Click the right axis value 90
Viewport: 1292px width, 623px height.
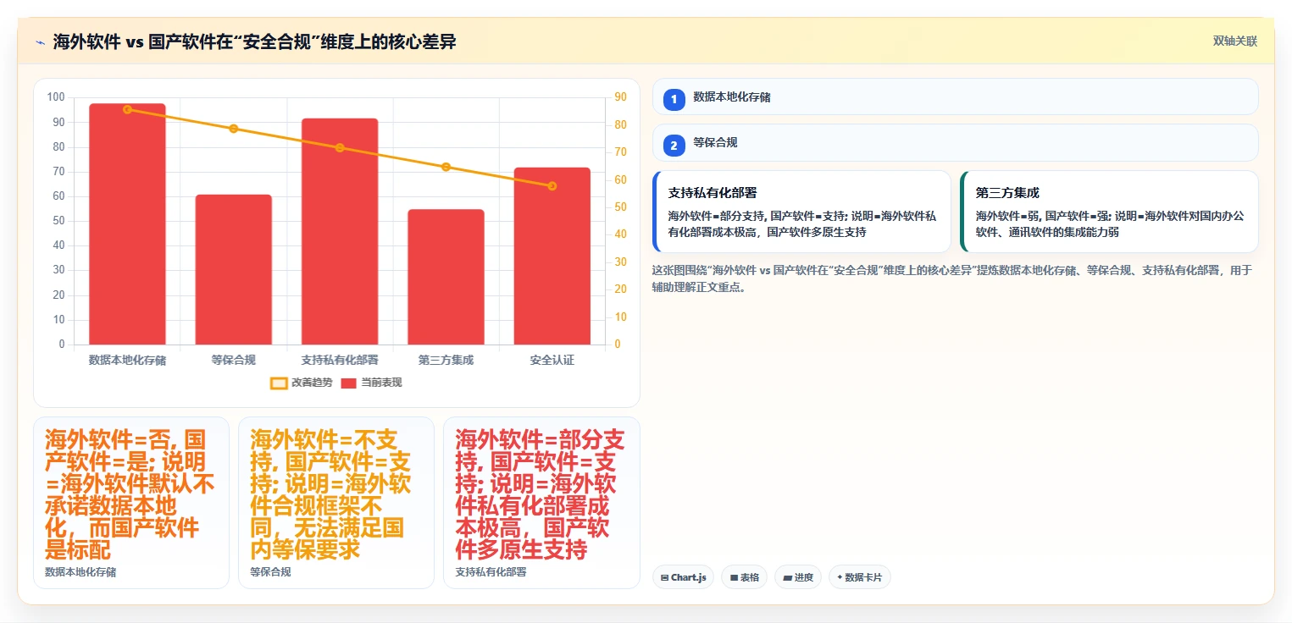click(x=620, y=97)
